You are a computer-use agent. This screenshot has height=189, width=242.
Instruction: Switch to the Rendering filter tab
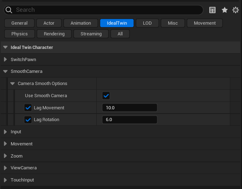pyautogui.click(x=54, y=34)
